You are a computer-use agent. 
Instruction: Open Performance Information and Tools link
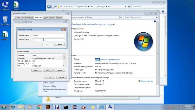54,90
